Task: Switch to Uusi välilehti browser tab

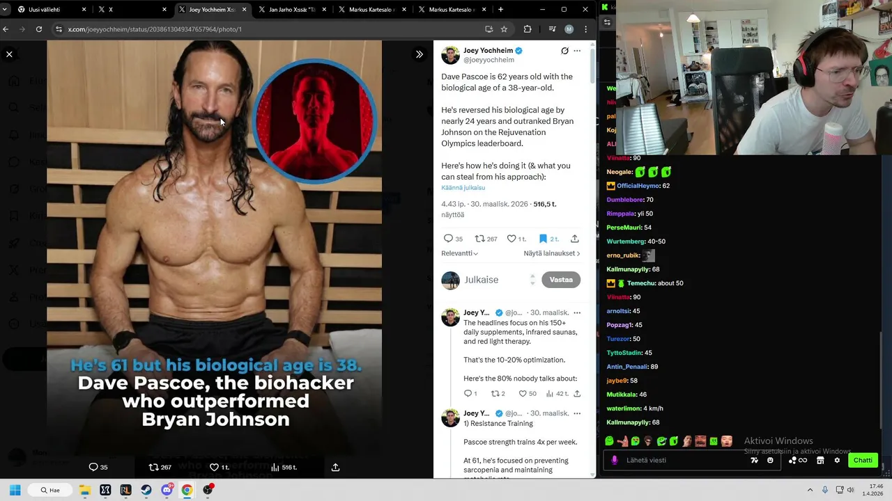Action: point(49,10)
